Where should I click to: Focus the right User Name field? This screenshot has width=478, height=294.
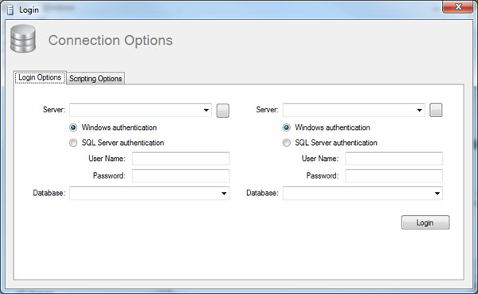pyautogui.click(x=394, y=159)
